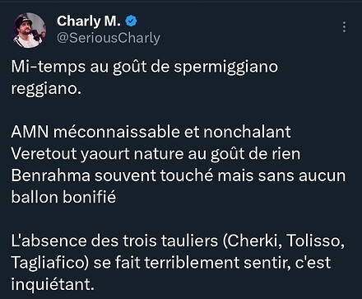Viewport: 362px width, 299px height.
Task: Open Charly M.'s profile picture
Action: pos(29,30)
